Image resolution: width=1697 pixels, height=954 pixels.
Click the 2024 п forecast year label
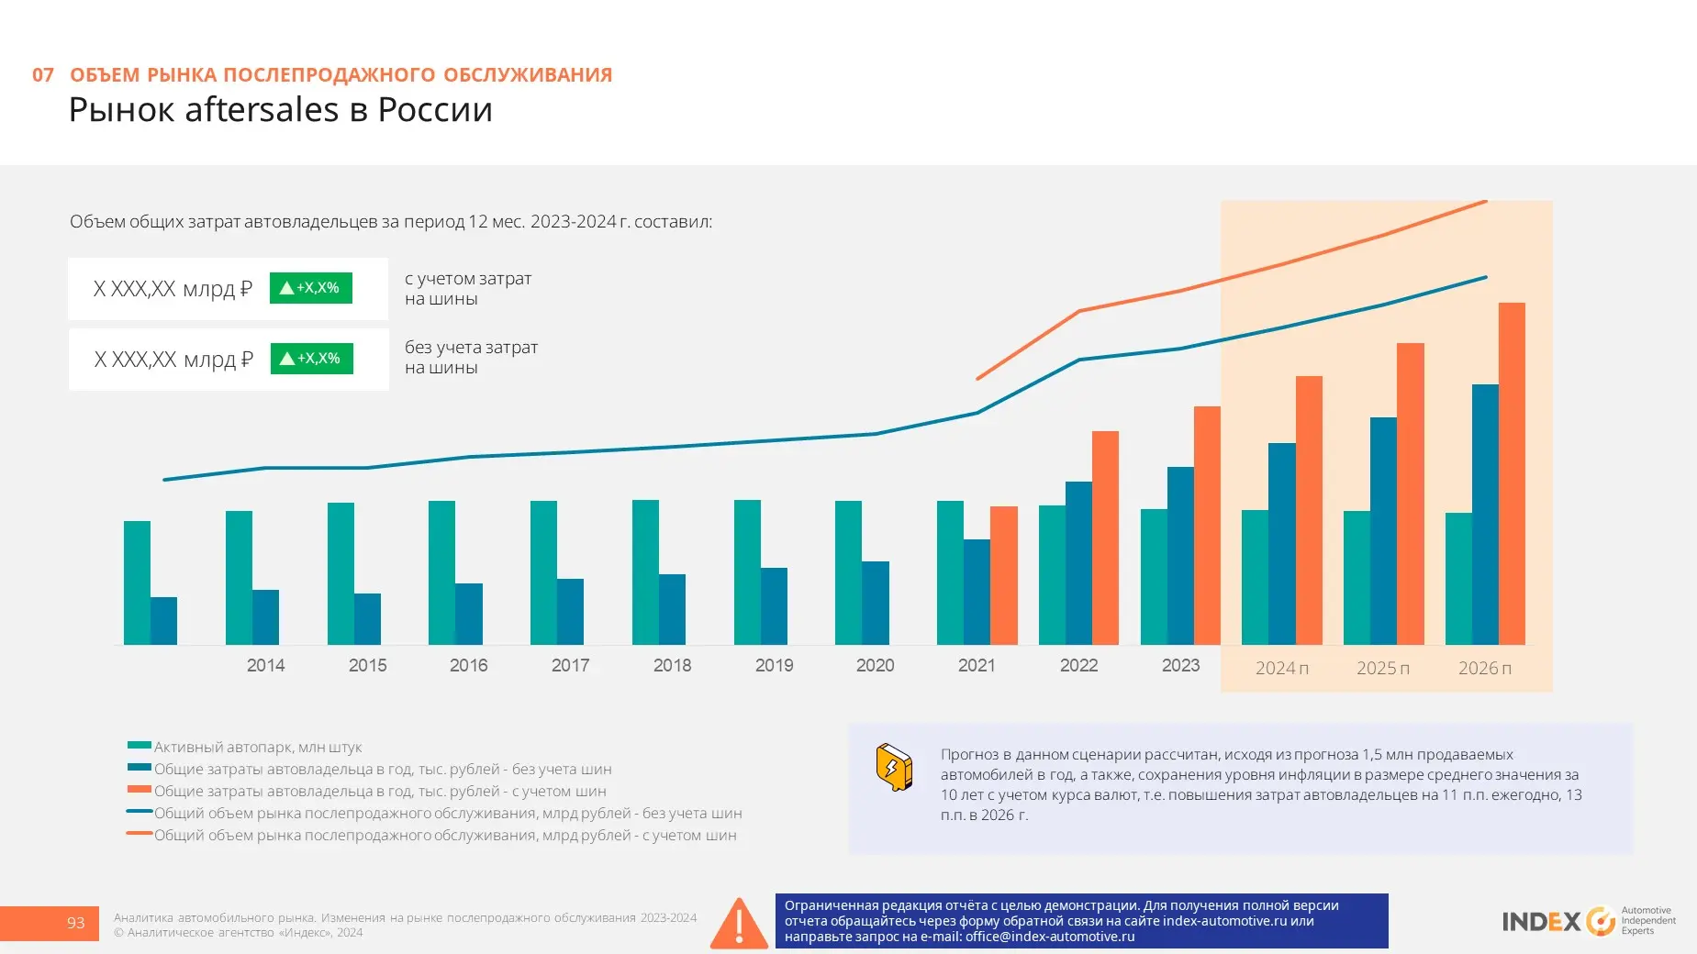(1282, 669)
